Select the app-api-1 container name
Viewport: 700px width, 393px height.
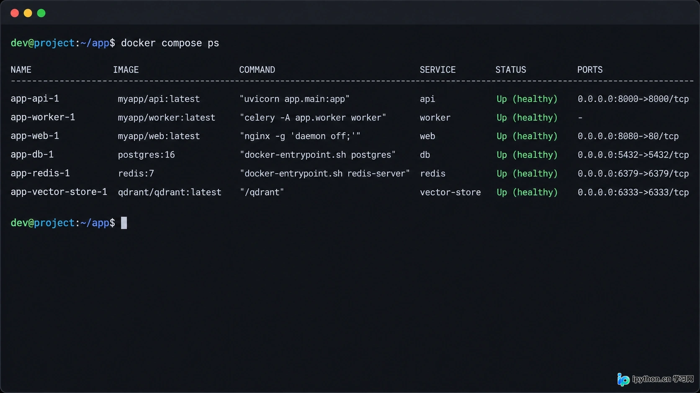35,99
